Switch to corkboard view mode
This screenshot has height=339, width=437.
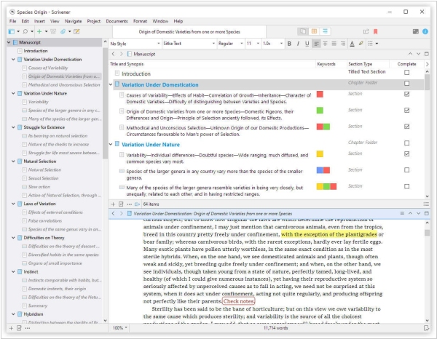pyautogui.click(x=314, y=31)
